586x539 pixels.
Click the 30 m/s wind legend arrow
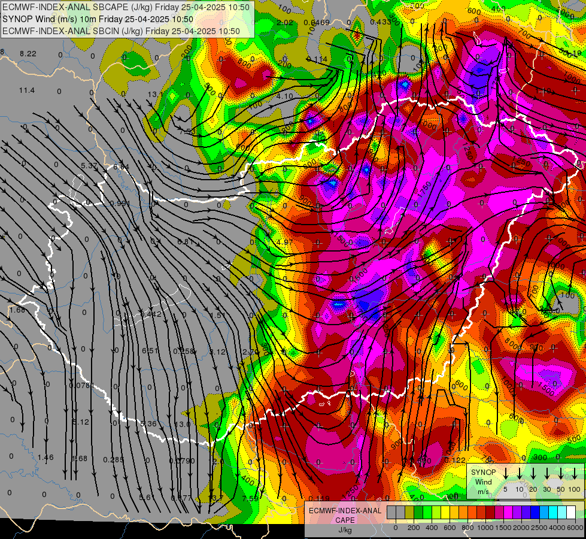(x=547, y=473)
